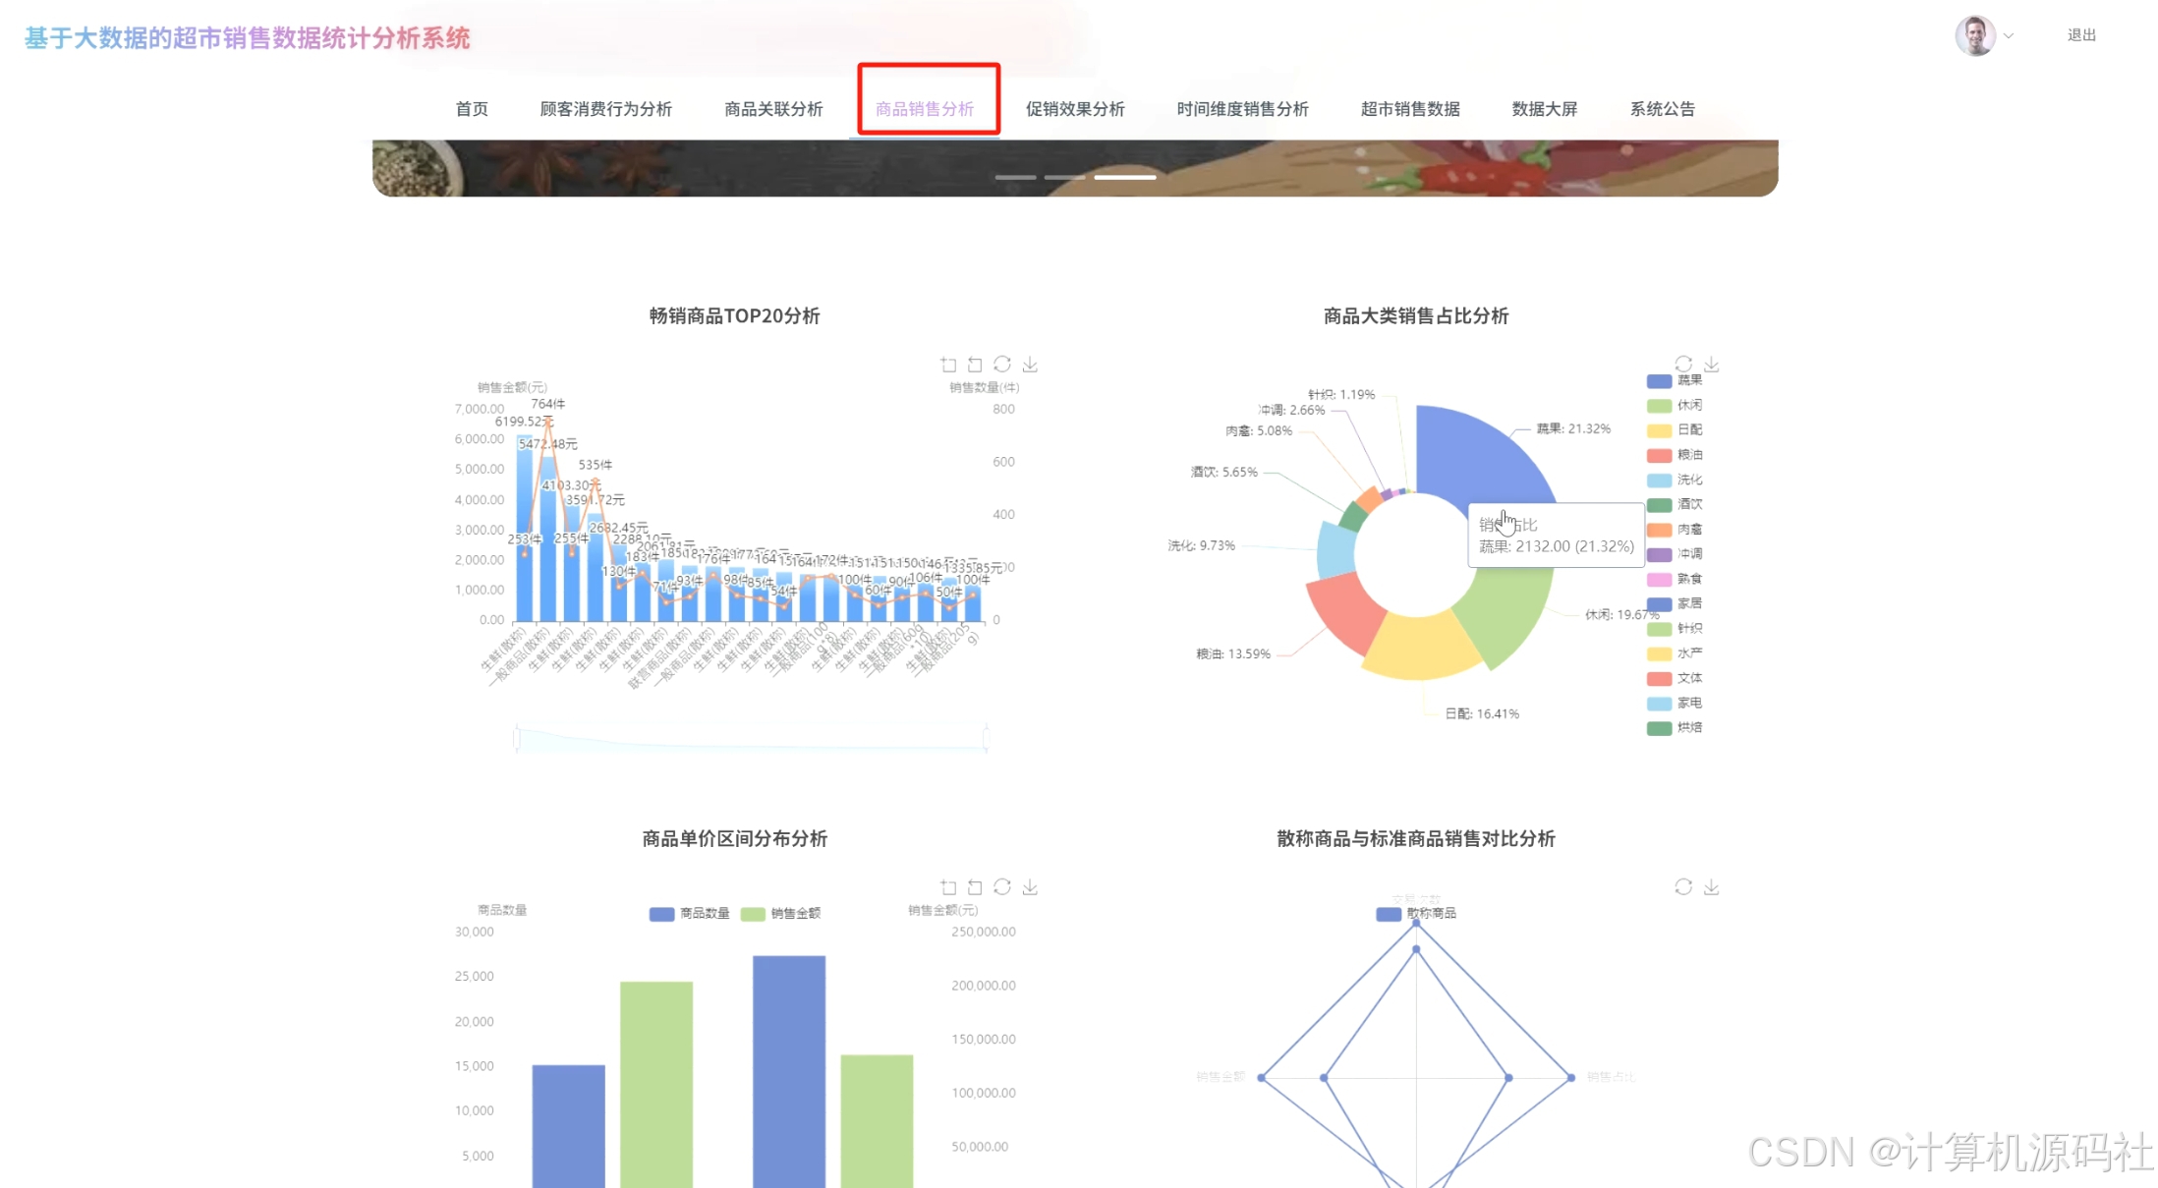
Task: Toggle 散称商品 legend in radar chart
Action: click(x=1416, y=914)
